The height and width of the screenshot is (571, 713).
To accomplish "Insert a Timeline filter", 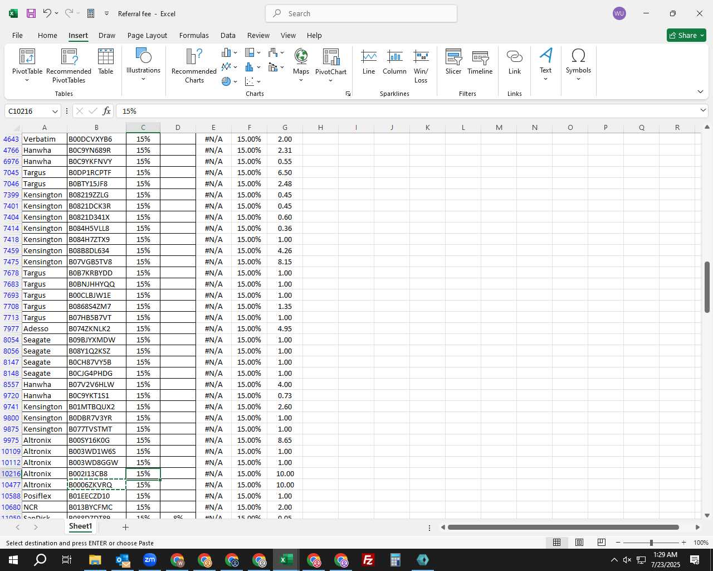I will click(480, 62).
